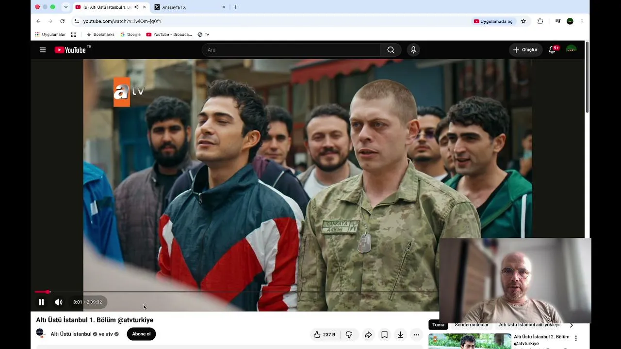Show more filter chips with the arrow
The width and height of the screenshot is (621, 349).
click(x=571, y=325)
